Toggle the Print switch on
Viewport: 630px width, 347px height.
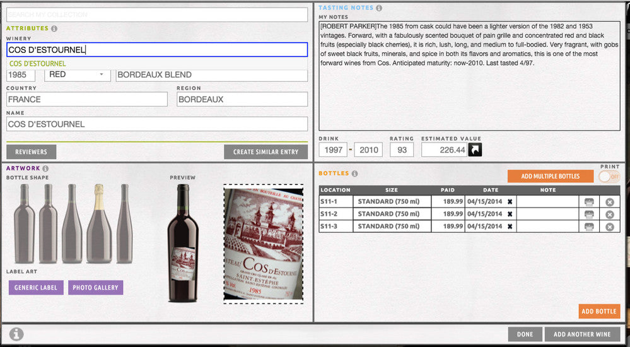click(609, 177)
